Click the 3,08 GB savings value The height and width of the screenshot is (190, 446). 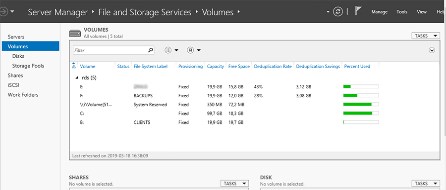[303, 96]
